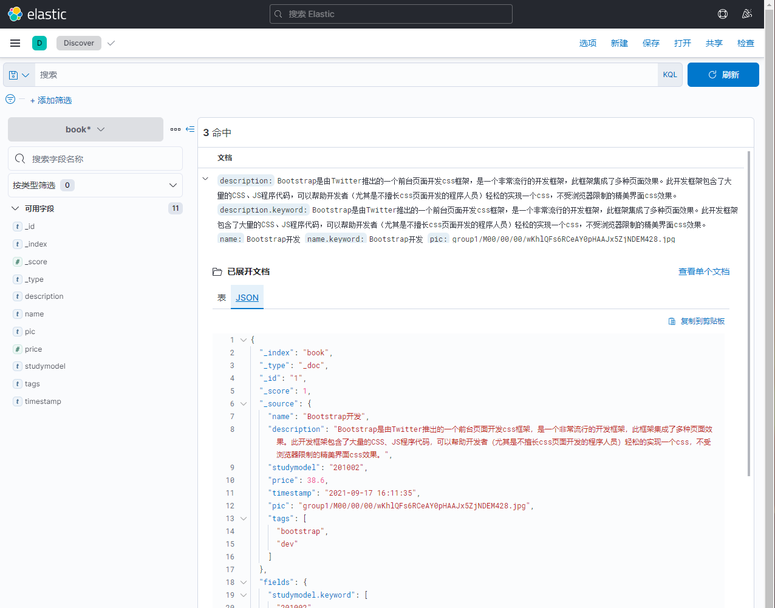Open the 检查 inspect menu
The image size is (775, 608).
[745, 43]
